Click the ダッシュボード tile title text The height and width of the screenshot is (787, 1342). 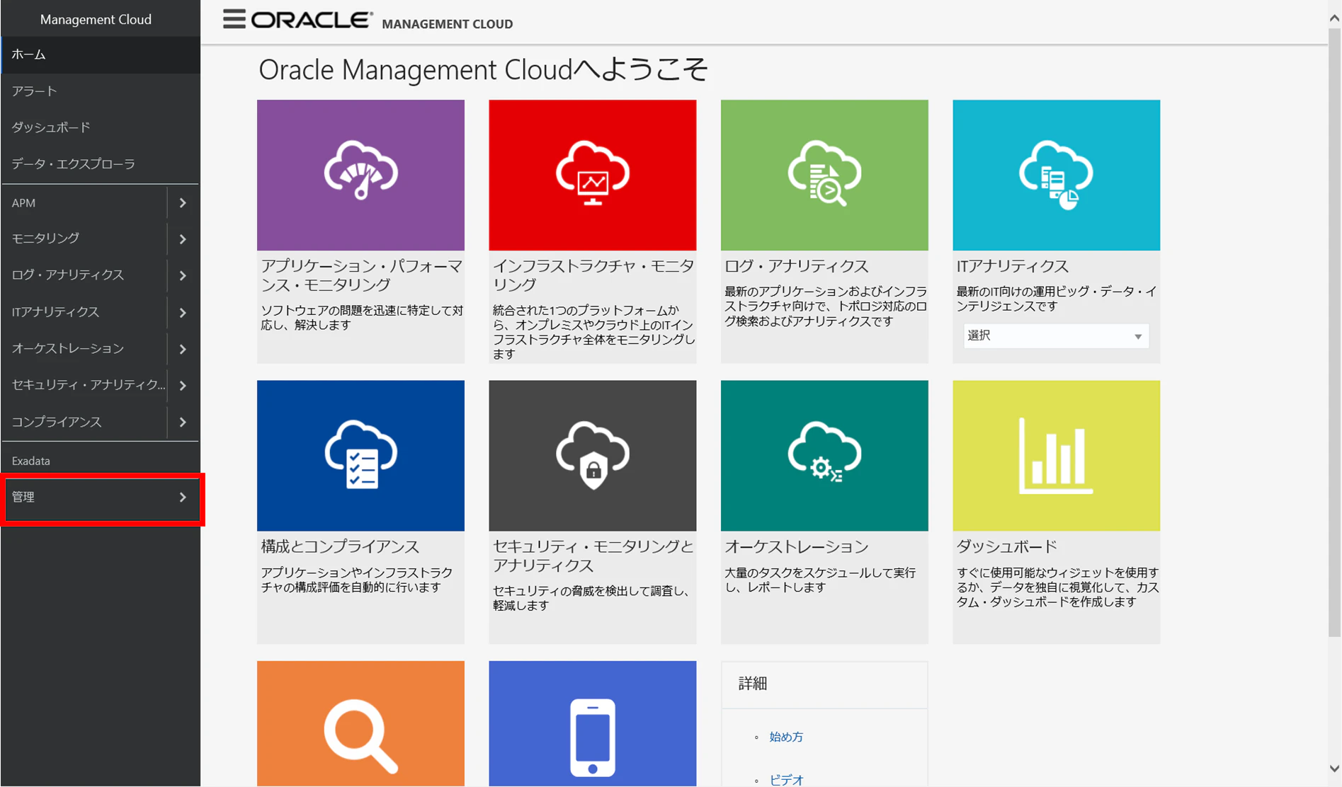1006,546
